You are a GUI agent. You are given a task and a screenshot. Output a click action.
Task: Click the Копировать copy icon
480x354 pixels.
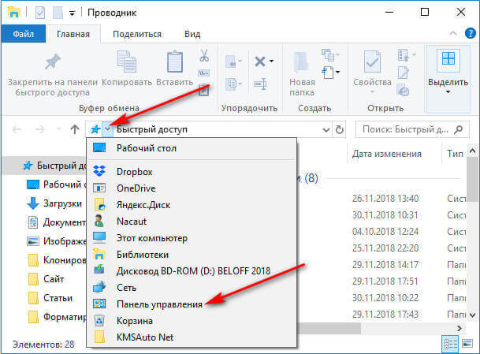point(126,62)
